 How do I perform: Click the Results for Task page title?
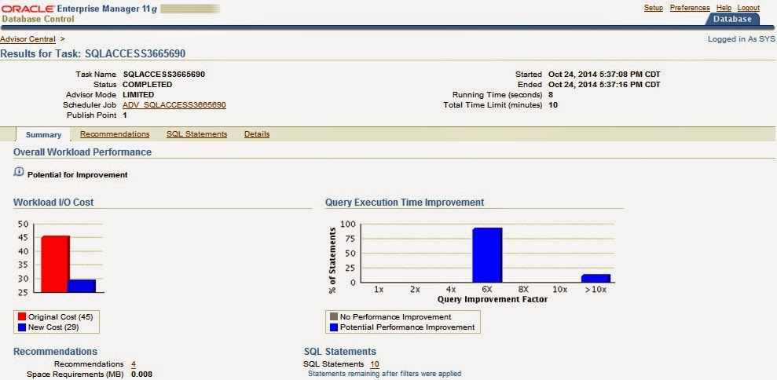pyautogui.click(x=93, y=53)
